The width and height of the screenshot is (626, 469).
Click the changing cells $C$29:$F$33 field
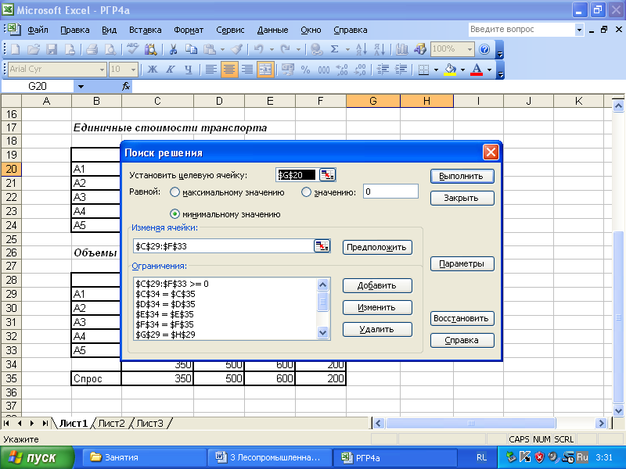224,246
